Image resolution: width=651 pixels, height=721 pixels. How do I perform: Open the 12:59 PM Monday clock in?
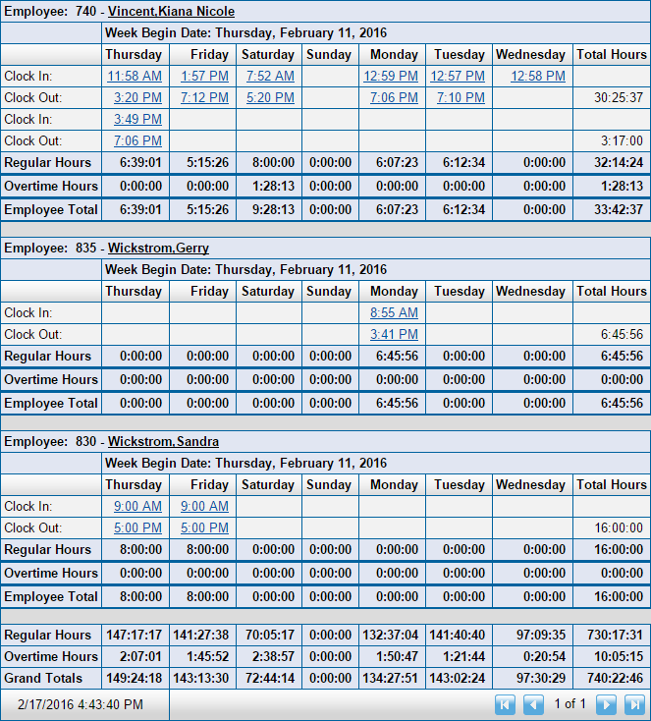[x=391, y=77]
